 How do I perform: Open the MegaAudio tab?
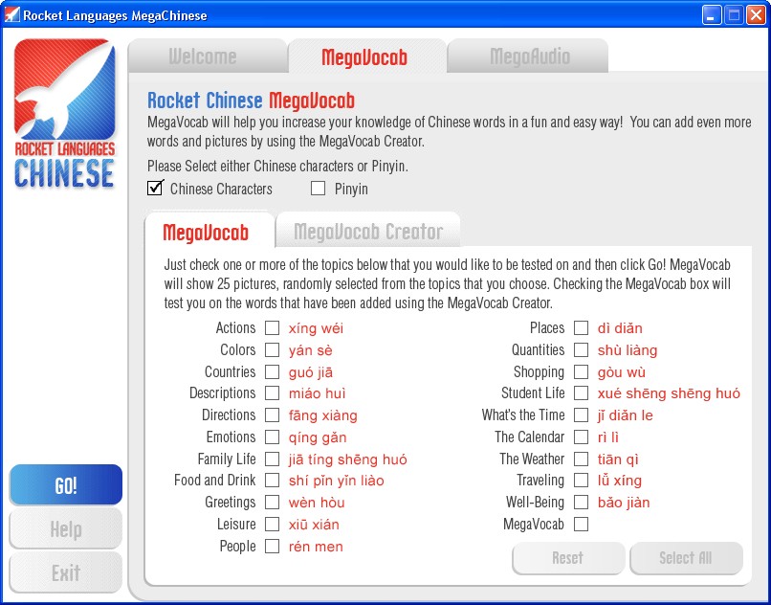coord(528,56)
